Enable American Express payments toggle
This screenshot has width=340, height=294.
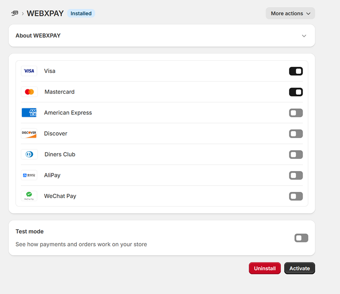pos(296,113)
